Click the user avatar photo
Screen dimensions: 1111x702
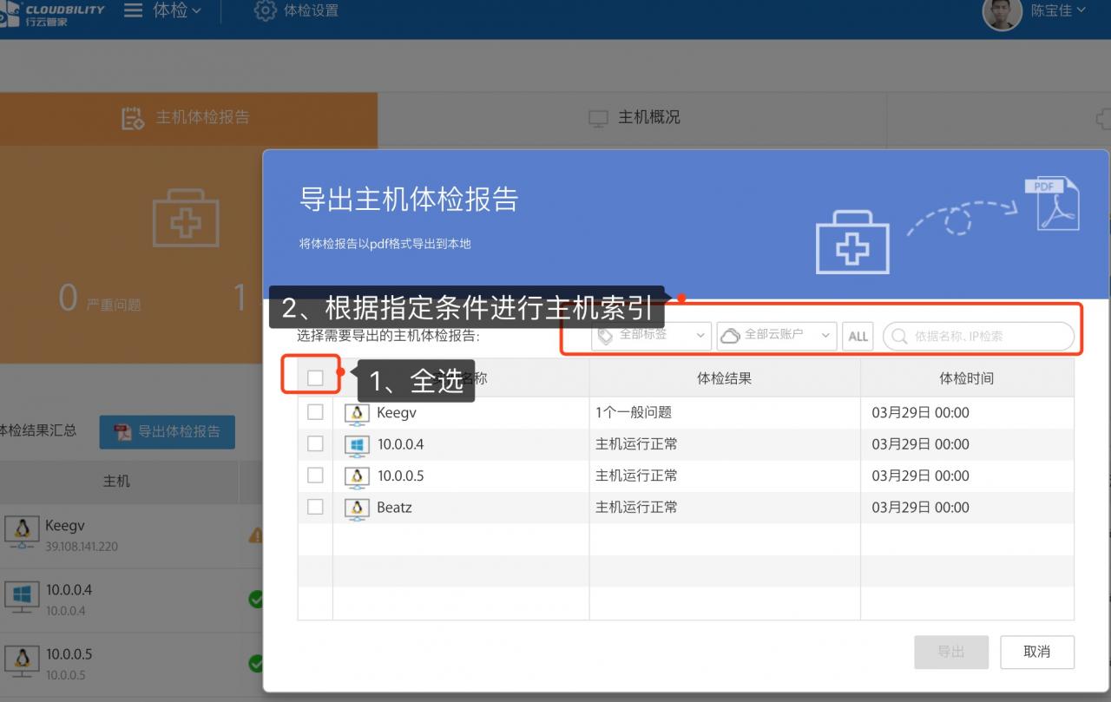click(1002, 12)
